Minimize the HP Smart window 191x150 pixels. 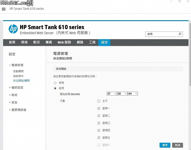(171, 1)
